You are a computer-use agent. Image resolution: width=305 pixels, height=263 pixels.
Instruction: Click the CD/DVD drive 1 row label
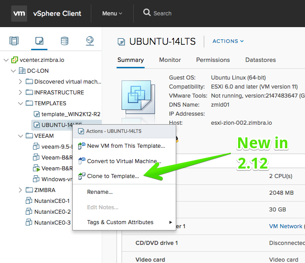[157, 243]
